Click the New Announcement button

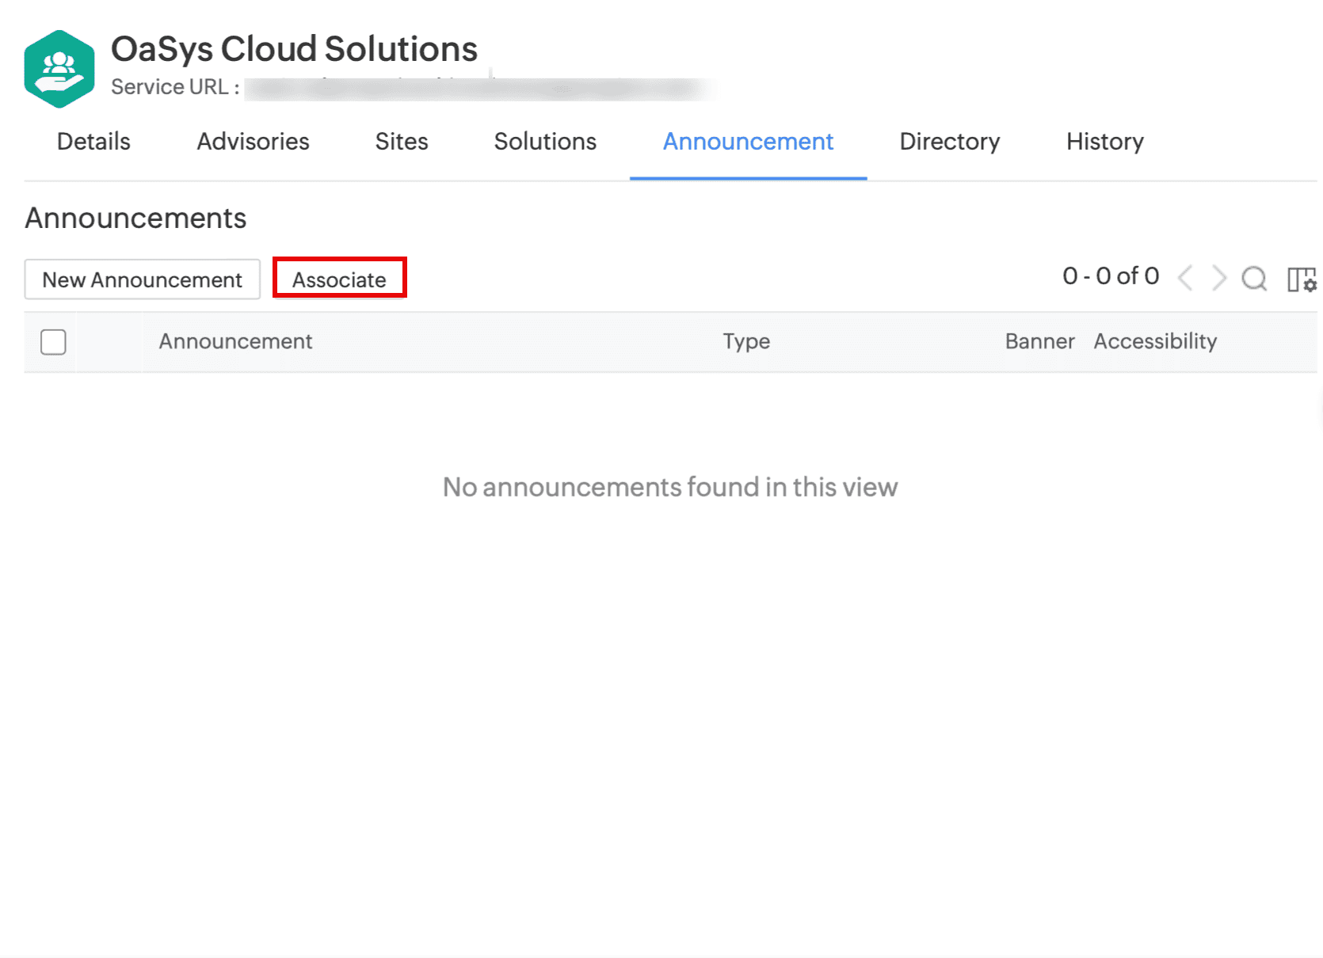point(143,279)
